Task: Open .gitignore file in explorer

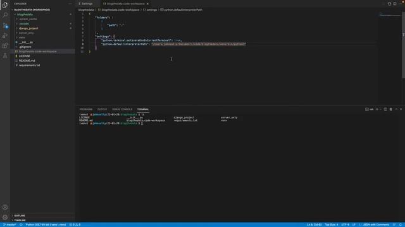Action: click(42, 47)
